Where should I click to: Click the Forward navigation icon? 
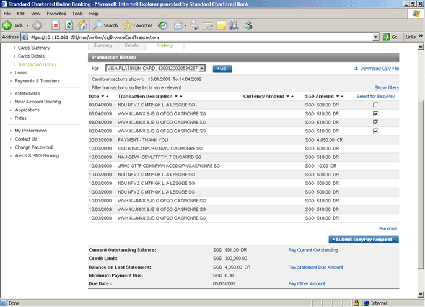click(x=37, y=25)
